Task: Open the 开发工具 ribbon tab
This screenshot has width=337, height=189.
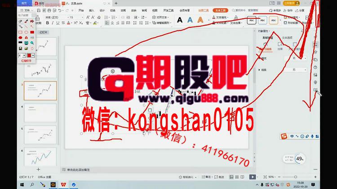Action: 168,10
